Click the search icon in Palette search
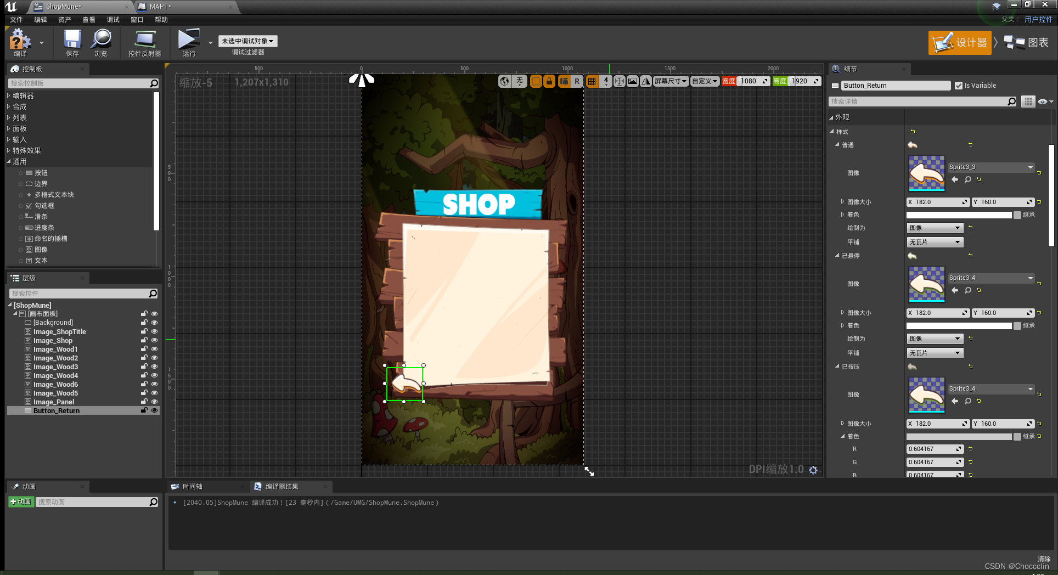Image resolution: width=1058 pixels, height=575 pixels. [x=154, y=83]
